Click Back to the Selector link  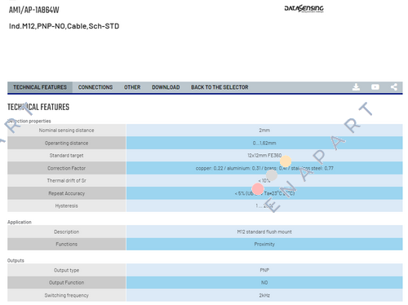(x=220, y=87)
